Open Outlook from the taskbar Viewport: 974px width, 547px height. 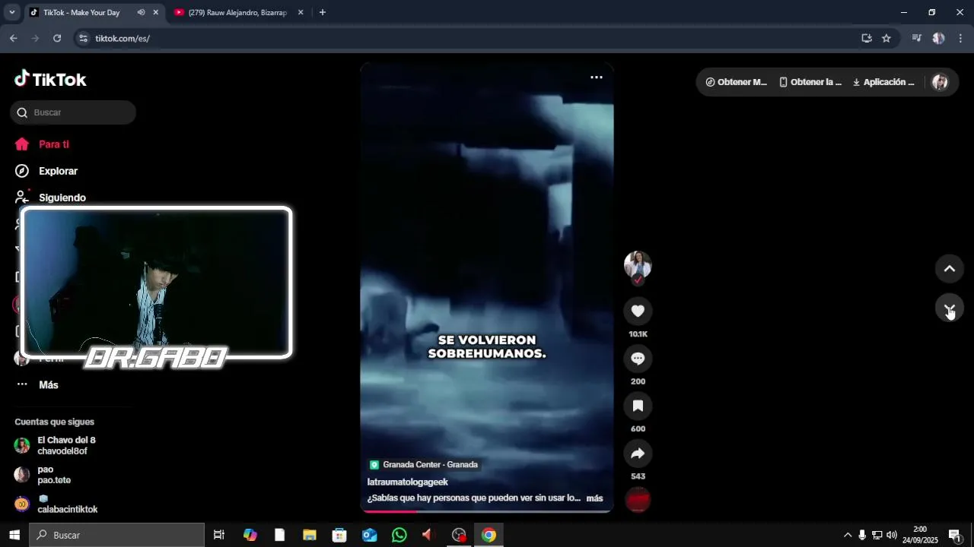point(370,535)
